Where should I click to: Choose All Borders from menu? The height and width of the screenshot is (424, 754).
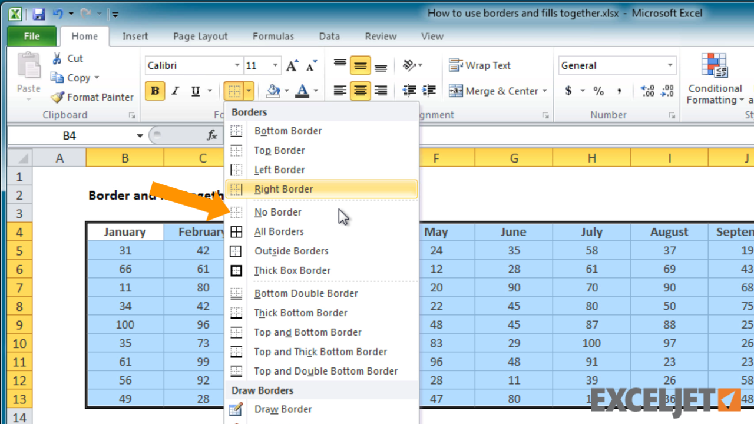[322, 231]
